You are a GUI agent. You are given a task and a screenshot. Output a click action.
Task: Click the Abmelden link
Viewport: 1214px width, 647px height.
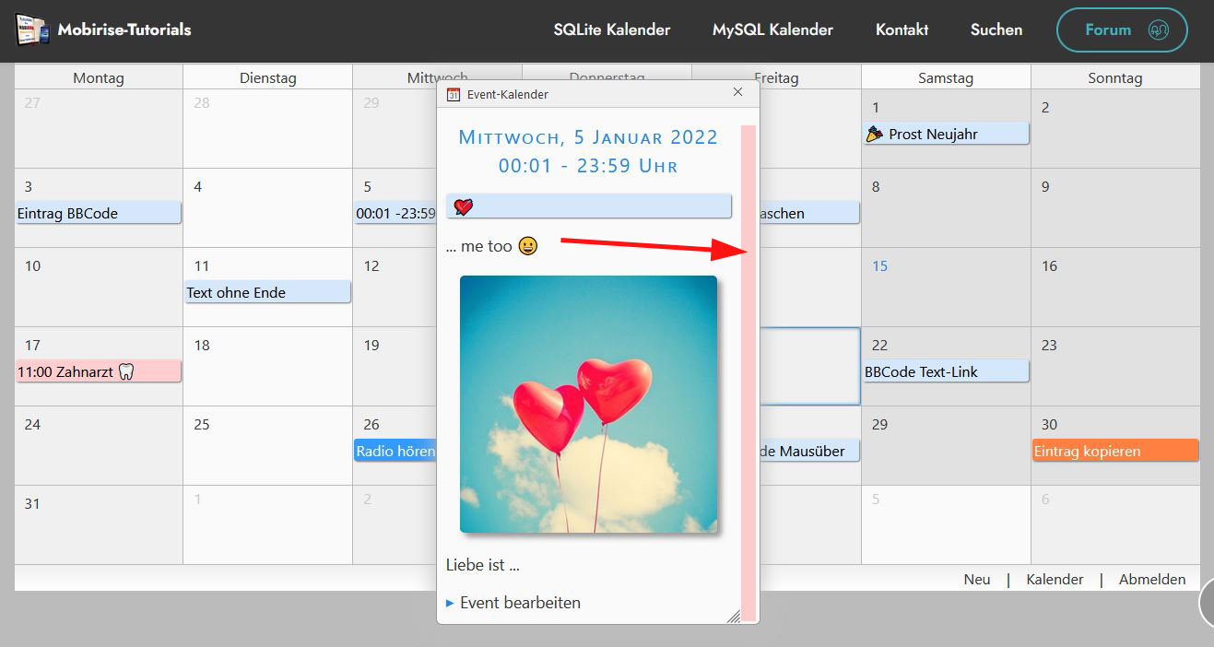pyautogui.click(x=1151, y=580)
